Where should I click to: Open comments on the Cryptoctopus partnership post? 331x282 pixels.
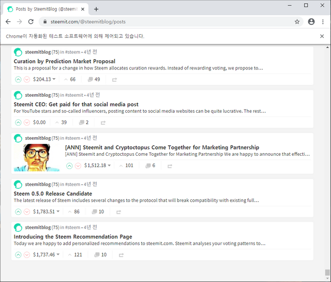click(151, 166)
